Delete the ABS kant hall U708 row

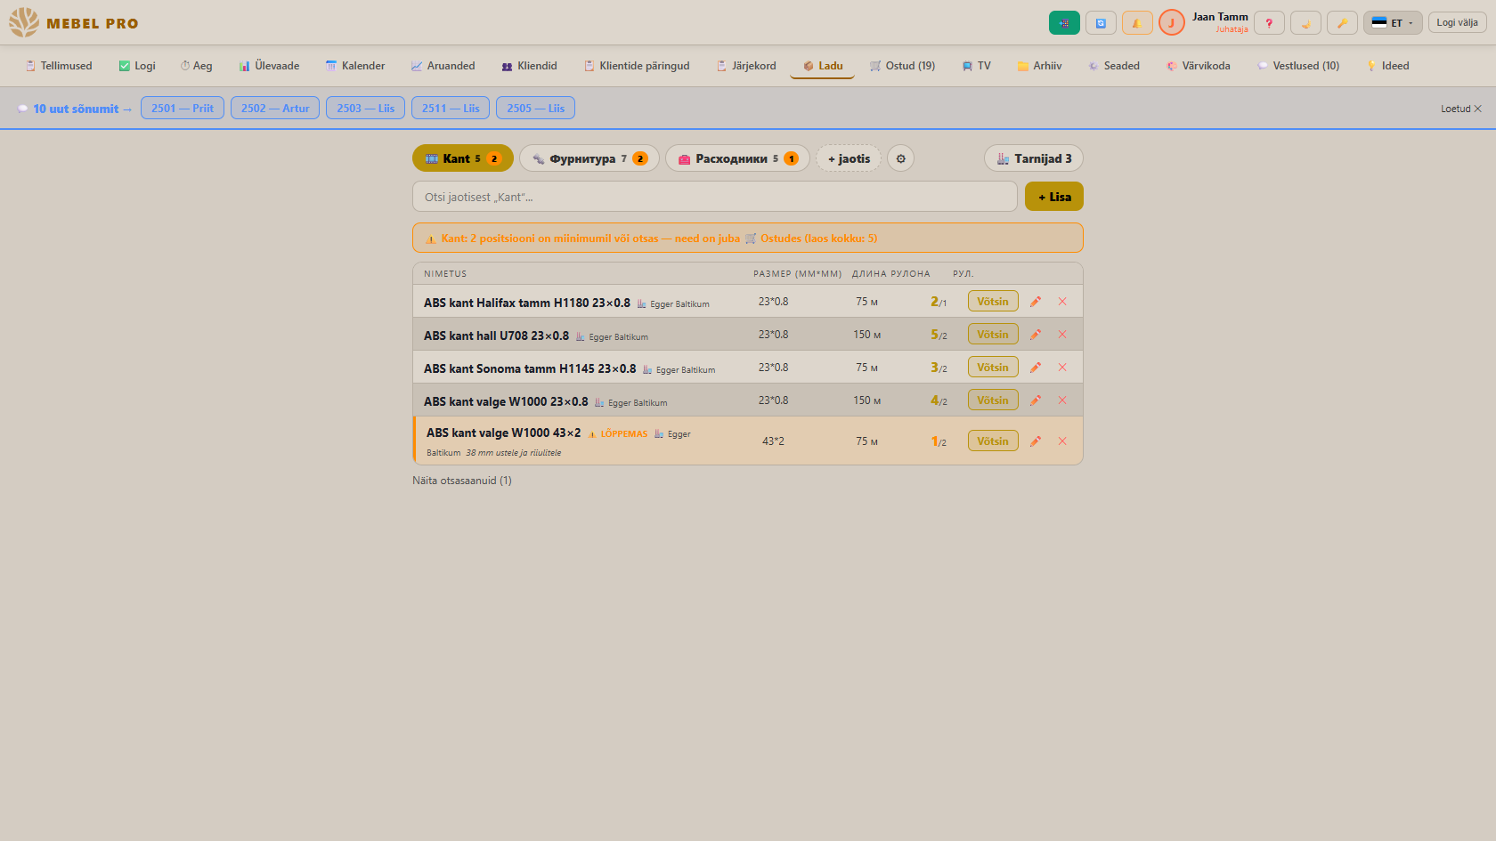pyautogui.click(x=1062, y=335)
